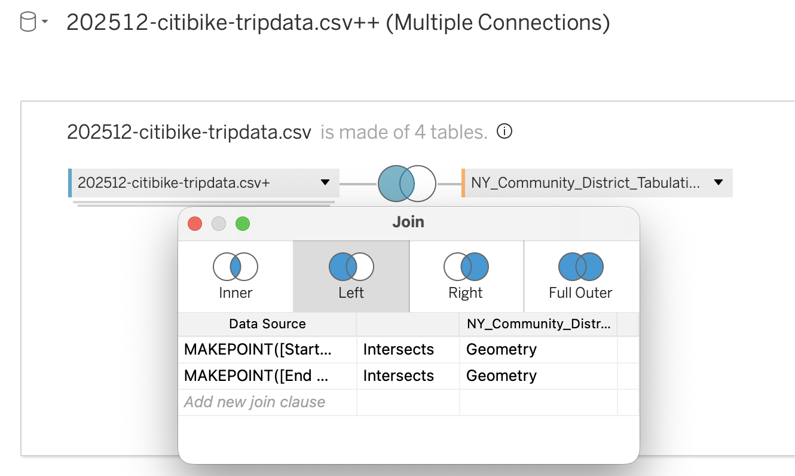The height and width of the screenshot is (476, 795).
Task: Click the join Venn diagram between the tables
Action: pos(407,183)
